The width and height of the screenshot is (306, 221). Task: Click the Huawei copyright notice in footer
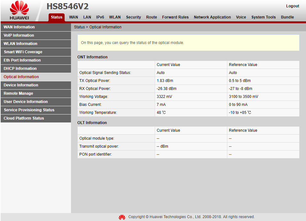(x=191, y=217)
